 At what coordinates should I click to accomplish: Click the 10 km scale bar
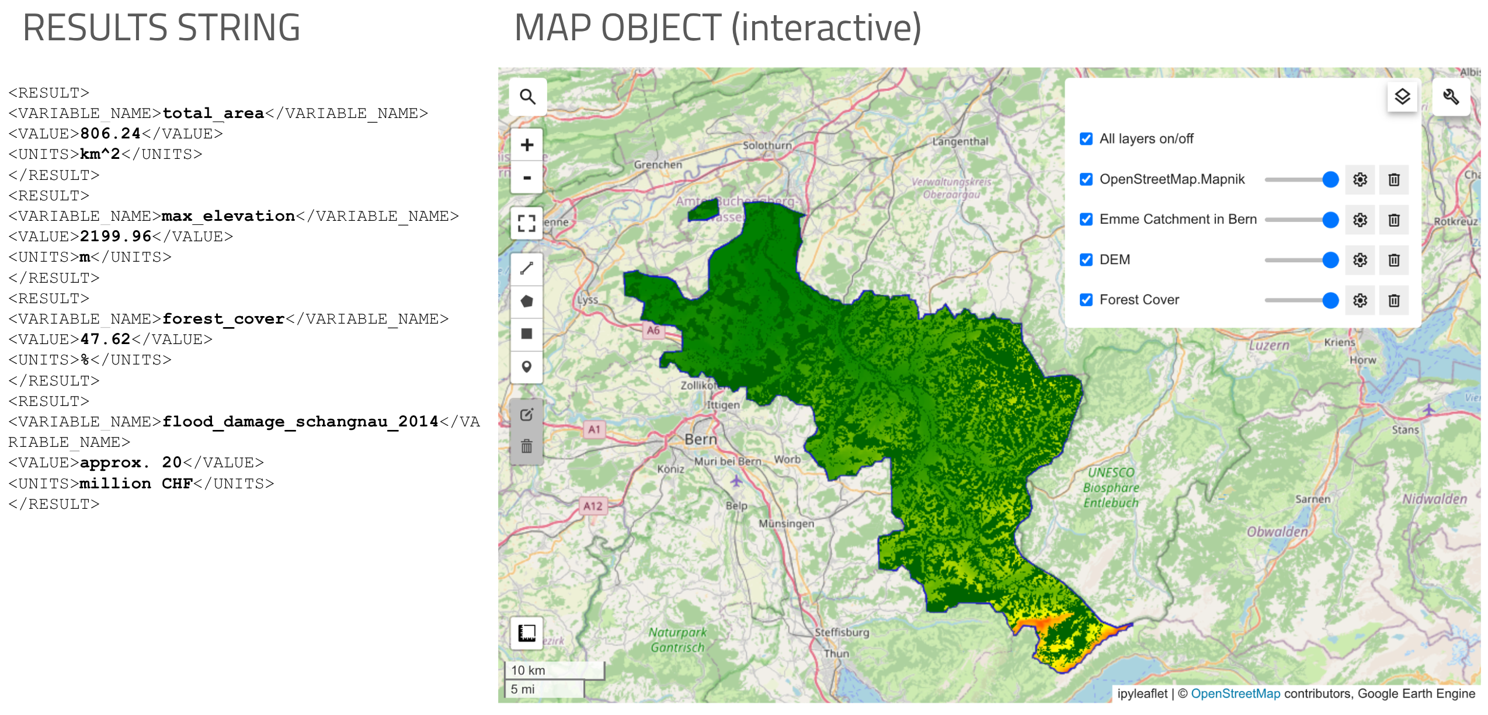(x=554, y=670)
